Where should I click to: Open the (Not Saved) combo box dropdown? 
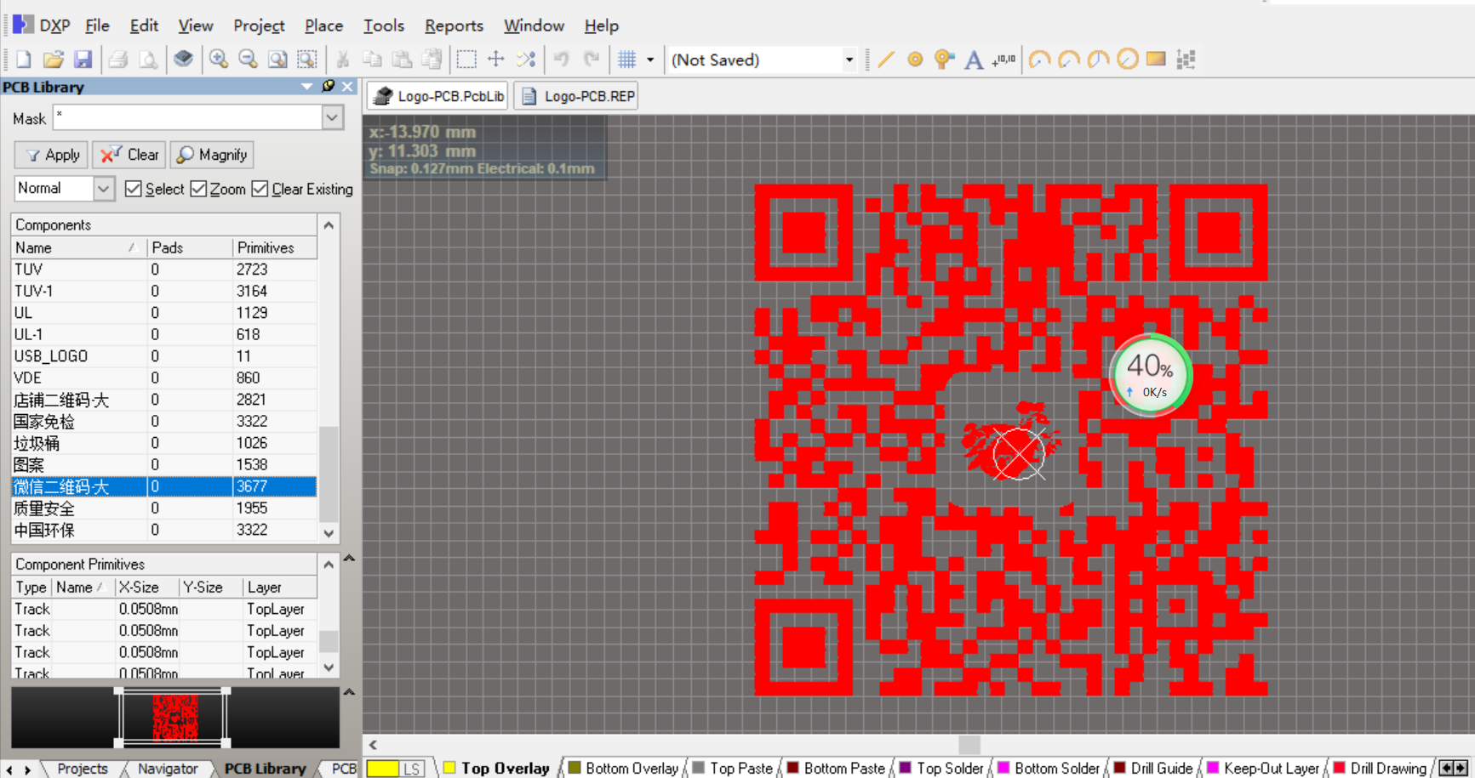(849, 60)
